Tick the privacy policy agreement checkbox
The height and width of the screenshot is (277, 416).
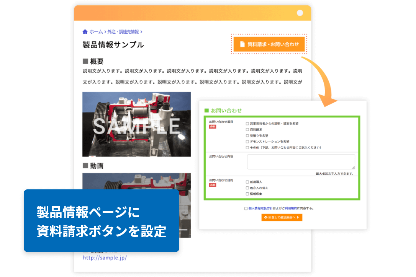pos(246,209)
